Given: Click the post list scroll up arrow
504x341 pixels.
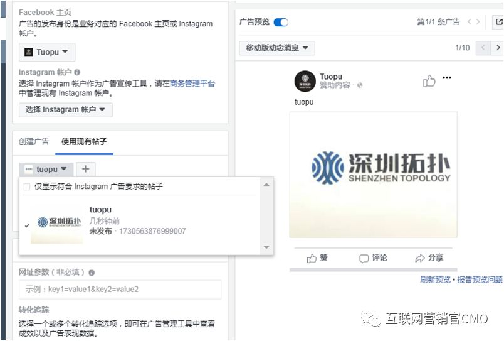Looking at the screenshot, I should click(266, 185).
